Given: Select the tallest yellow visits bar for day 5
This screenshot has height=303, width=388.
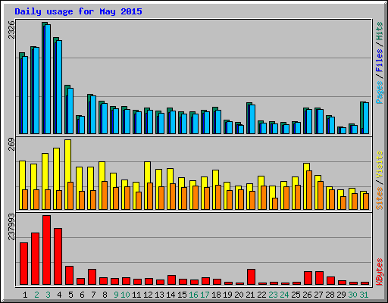Looking at the screenshot, I should 67,174.
